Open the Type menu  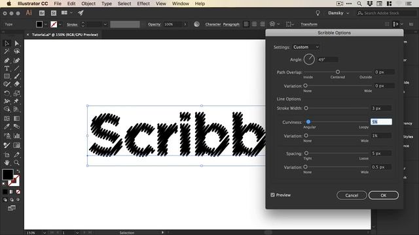pyautogui.click(x=107, y=4)
